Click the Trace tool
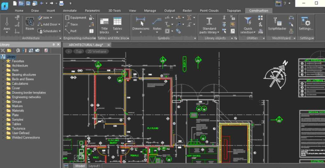 click(71, 24)
